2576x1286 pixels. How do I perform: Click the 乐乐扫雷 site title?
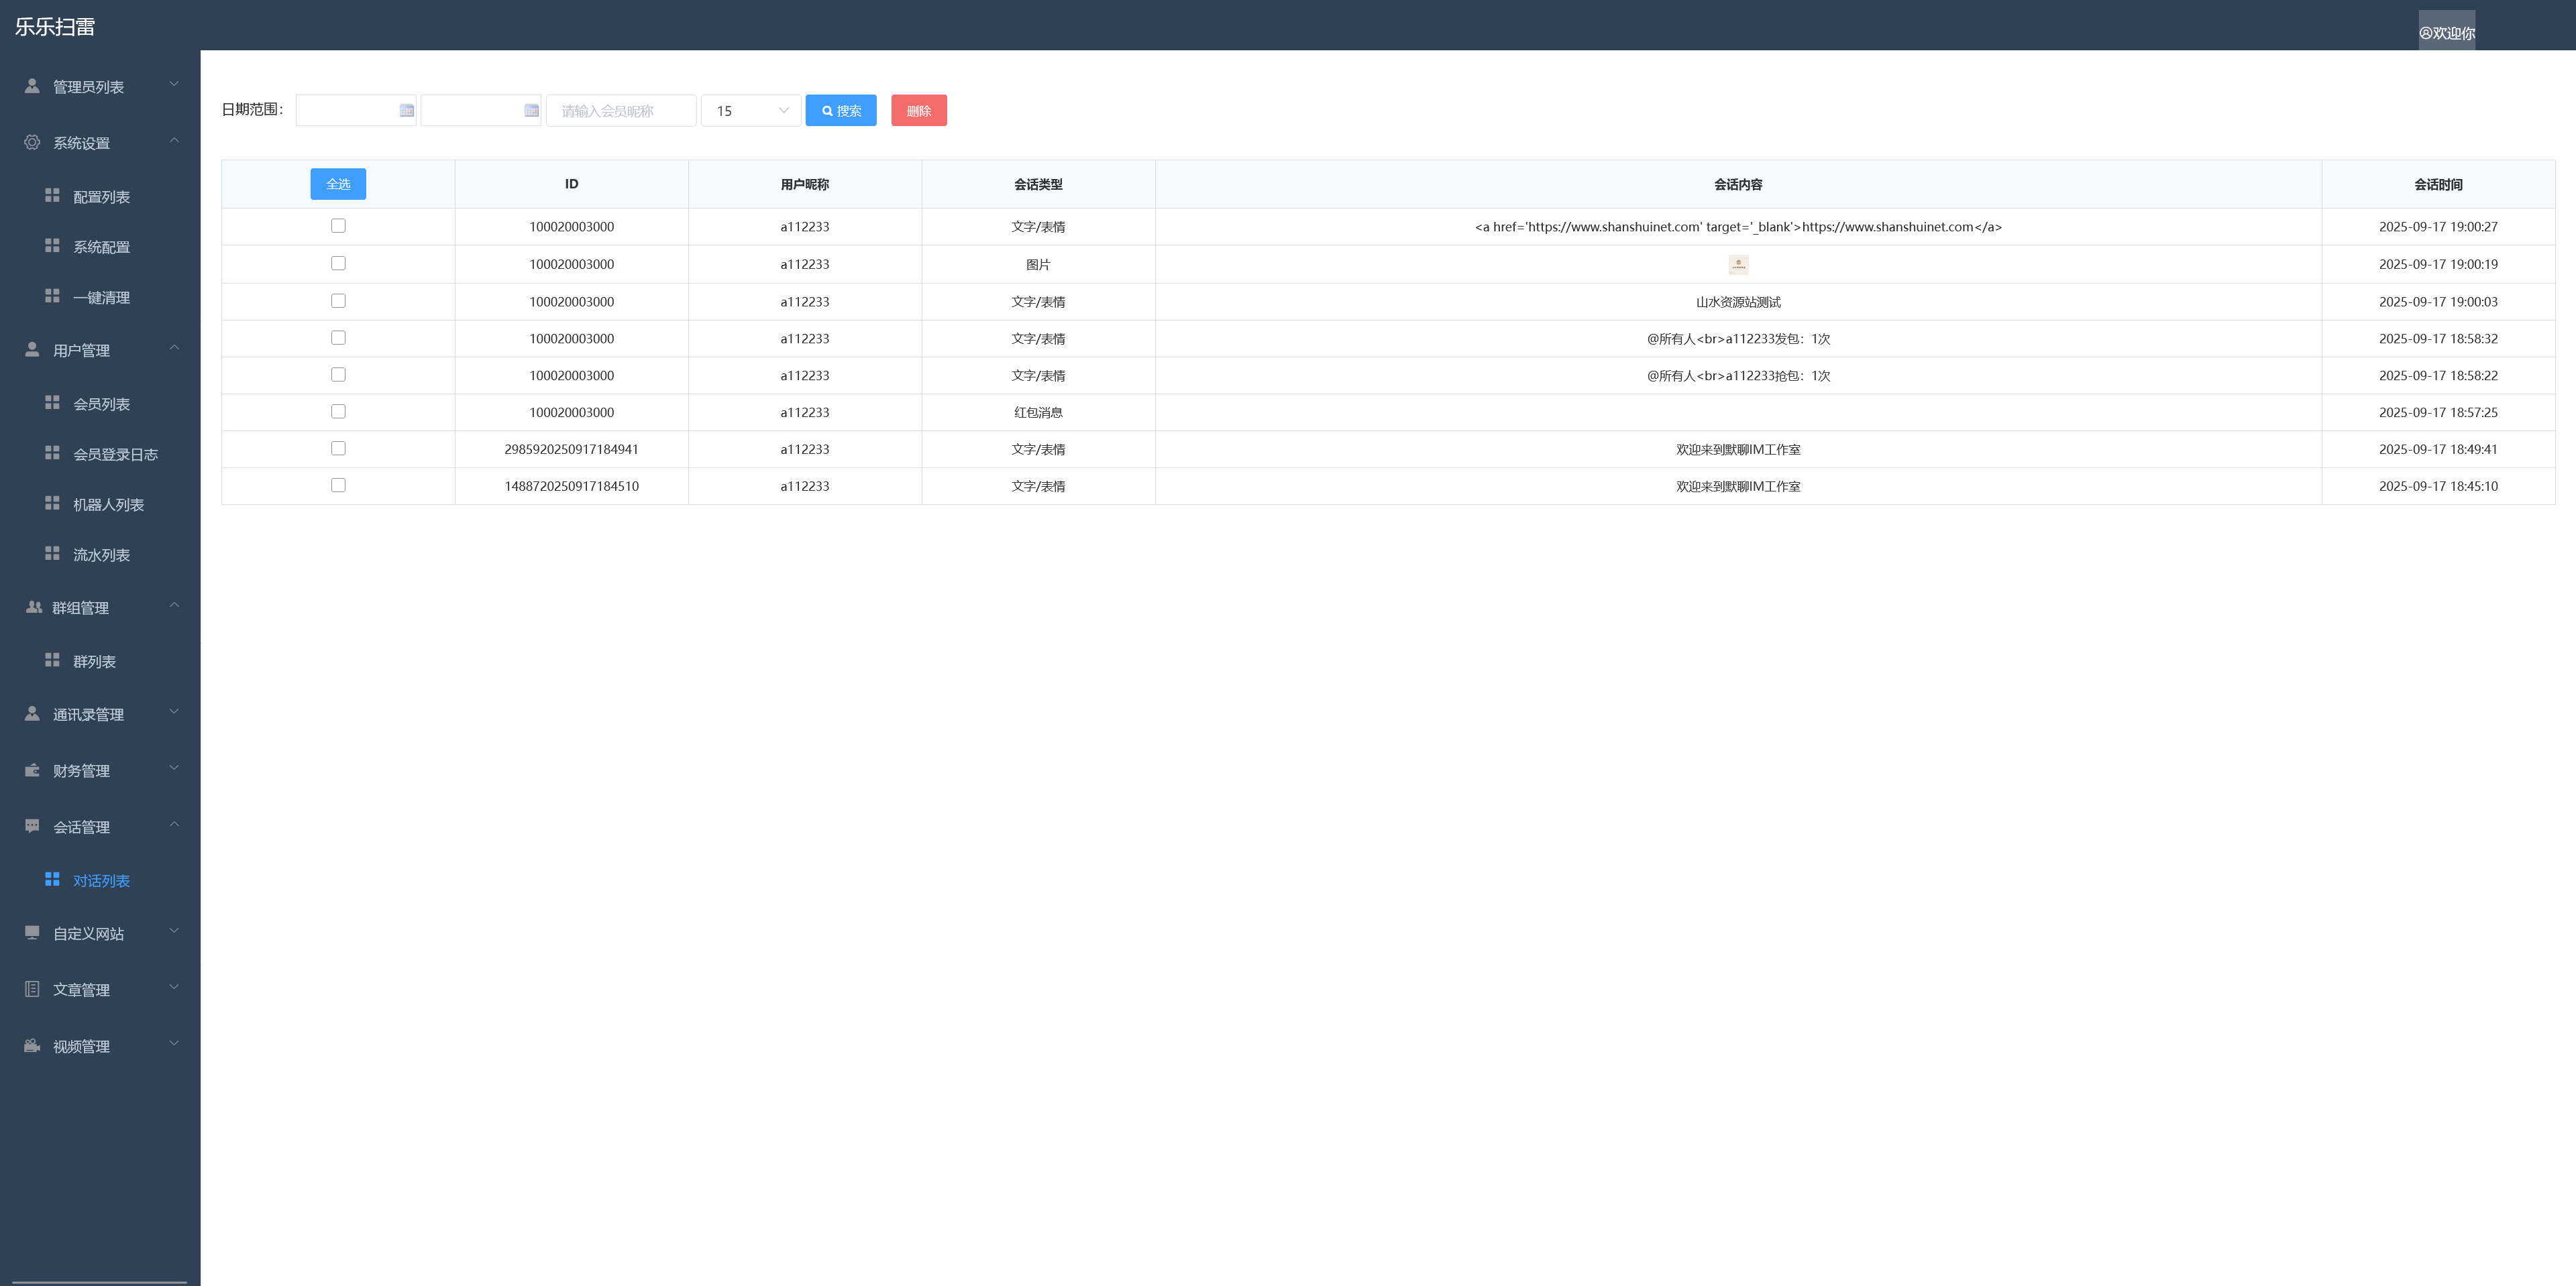[x=55, y=27]
